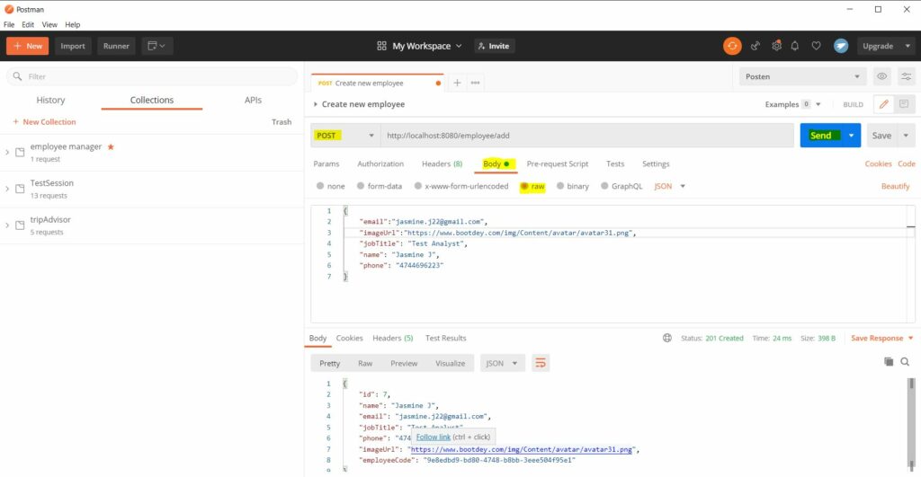Click the Invite button

tap(494, 46)
